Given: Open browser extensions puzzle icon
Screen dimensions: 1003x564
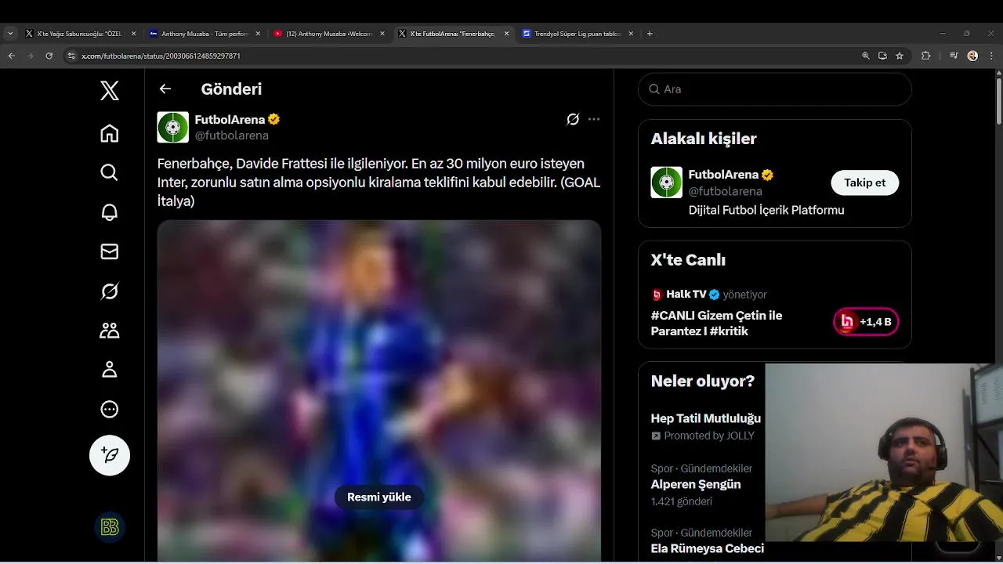Looking at the screenshot, I should click(926, 56).
